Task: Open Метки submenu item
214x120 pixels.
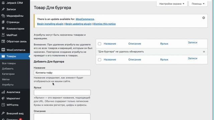Action: tap(6, 79)
